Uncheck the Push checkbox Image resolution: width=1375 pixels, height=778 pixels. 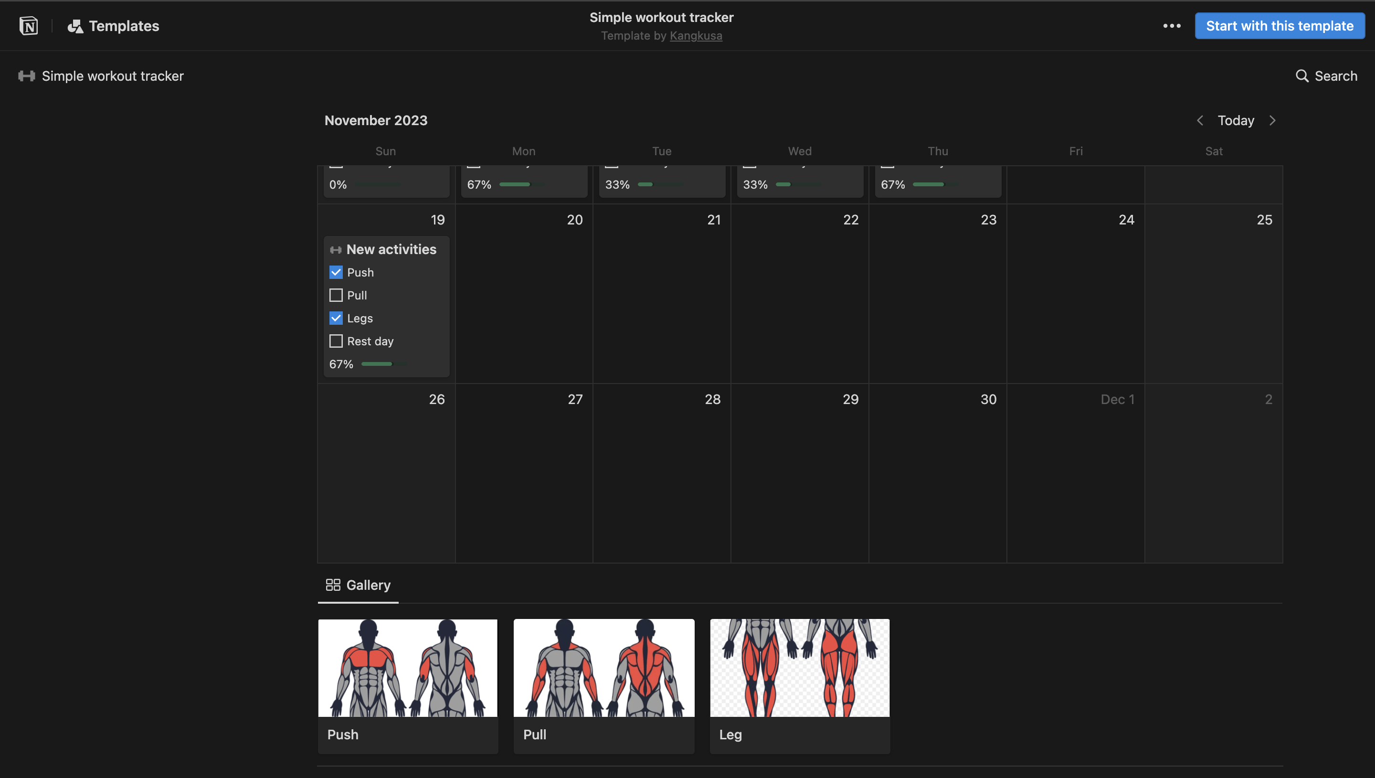[x=336, y=273]
